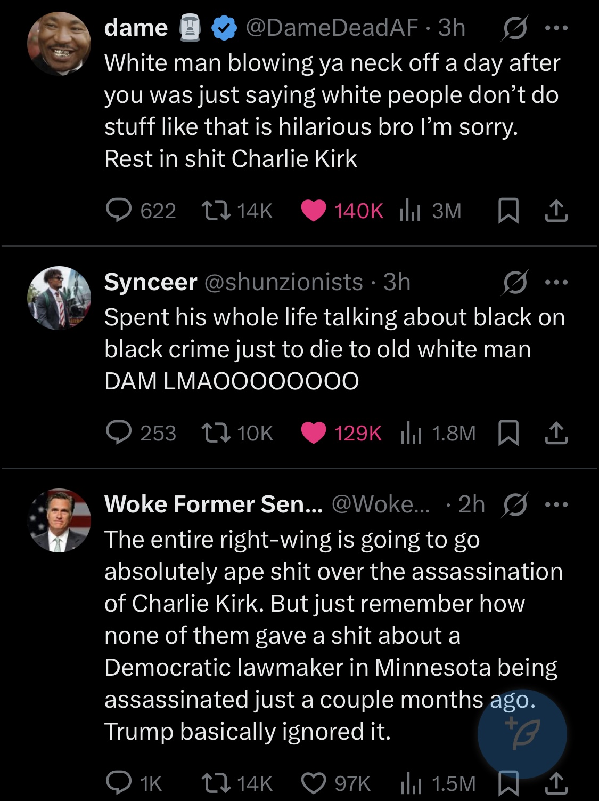Open the @DameDeadAF profile handle
Image resolution: width=599 pixels, height=801 pixels.
point(332,28)
